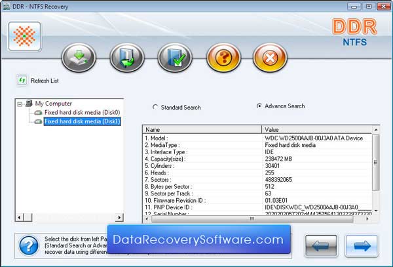Select My Computer in the tree
393x267 pixels.
(x=54, y=104)
